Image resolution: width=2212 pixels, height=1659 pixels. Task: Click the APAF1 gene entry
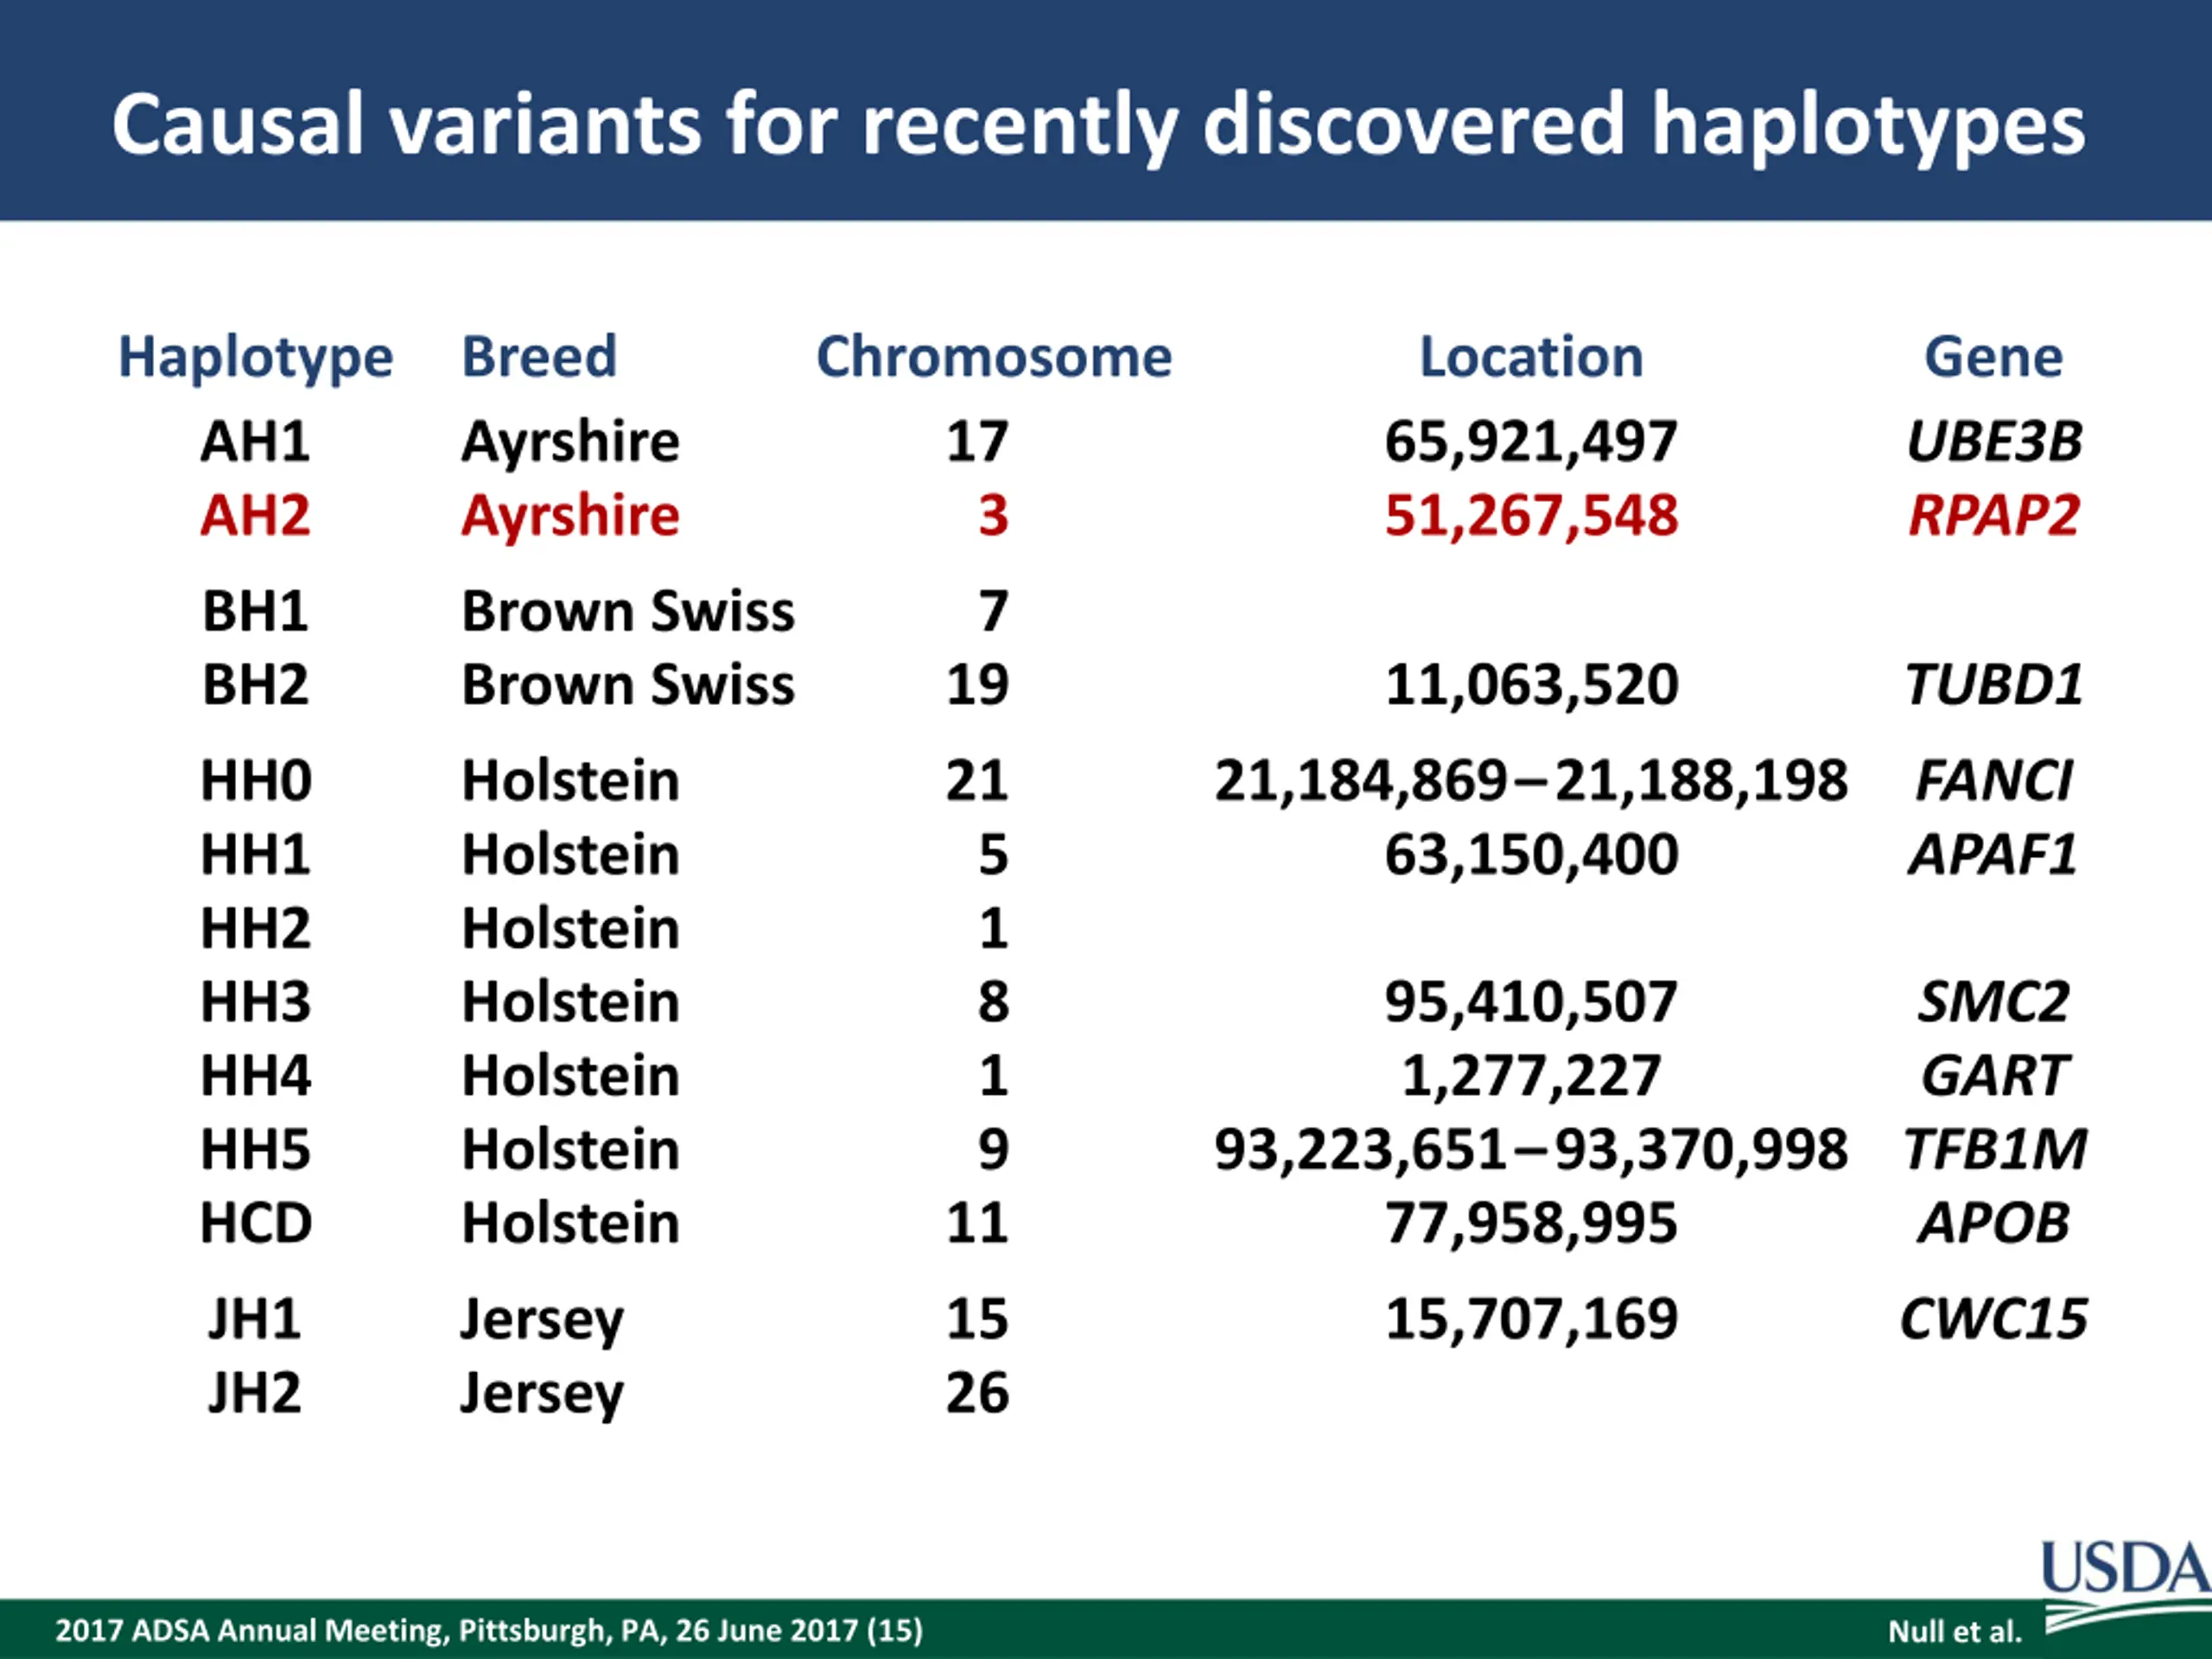(x=1993, y=855)
